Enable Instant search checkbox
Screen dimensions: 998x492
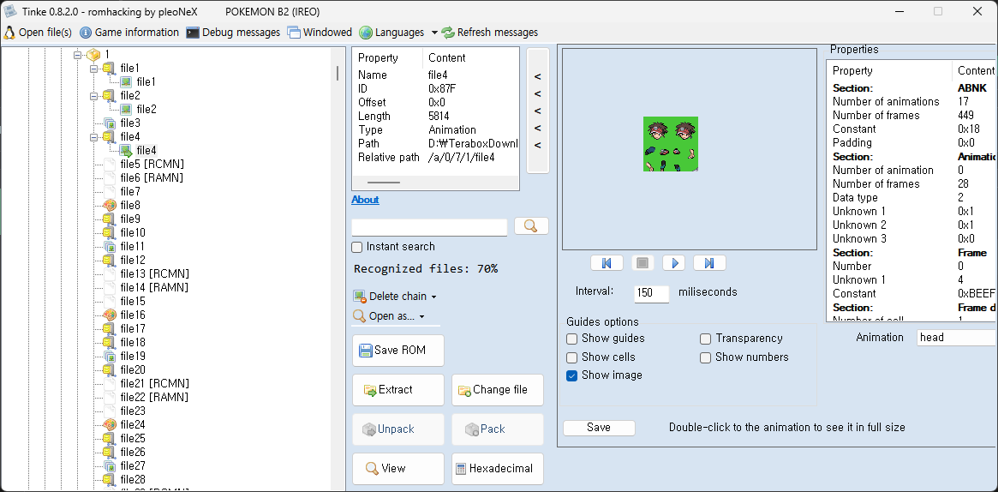pyautogui.click(x=357, y=247)
